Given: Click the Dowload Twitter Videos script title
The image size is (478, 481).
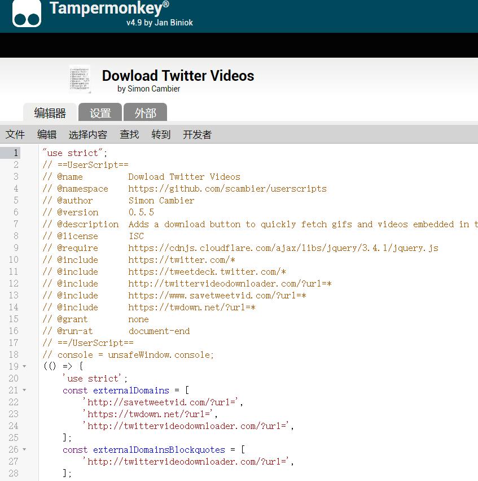Looking at the screenshot, I should coord(178,76).
